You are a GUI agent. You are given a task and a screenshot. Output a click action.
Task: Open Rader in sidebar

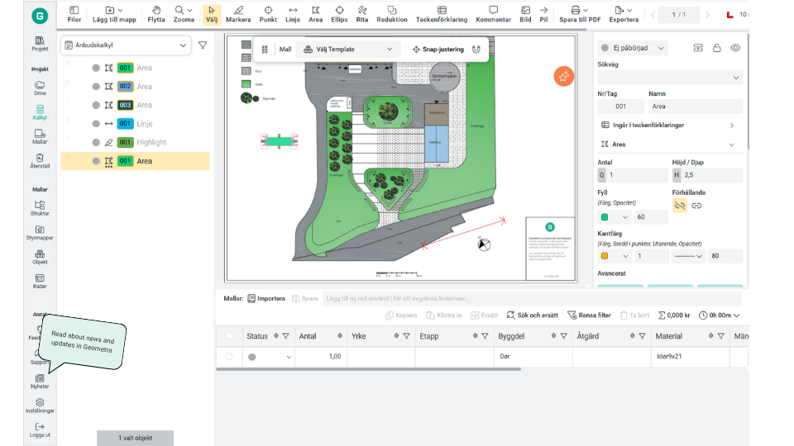pyautogui.click(x=40, y=281)
